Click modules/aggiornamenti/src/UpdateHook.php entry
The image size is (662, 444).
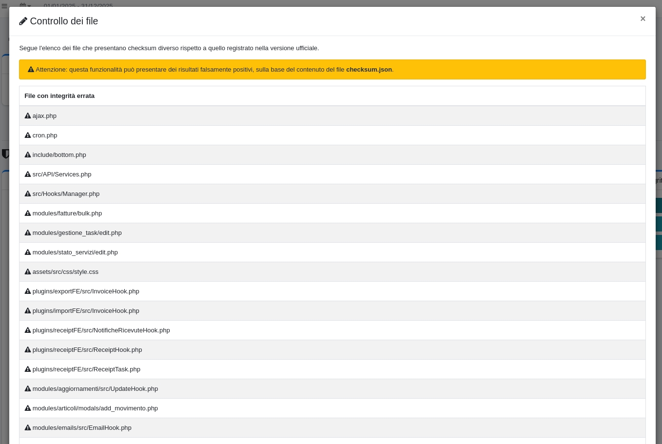[x=95, y=389]
